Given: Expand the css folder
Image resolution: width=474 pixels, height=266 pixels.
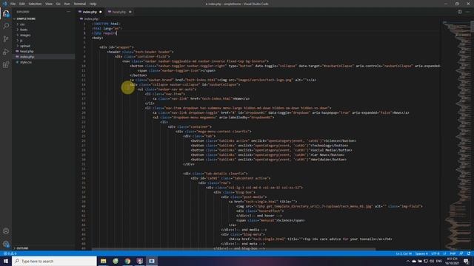Looking at the screenshot, I should (x=22, y=24).
